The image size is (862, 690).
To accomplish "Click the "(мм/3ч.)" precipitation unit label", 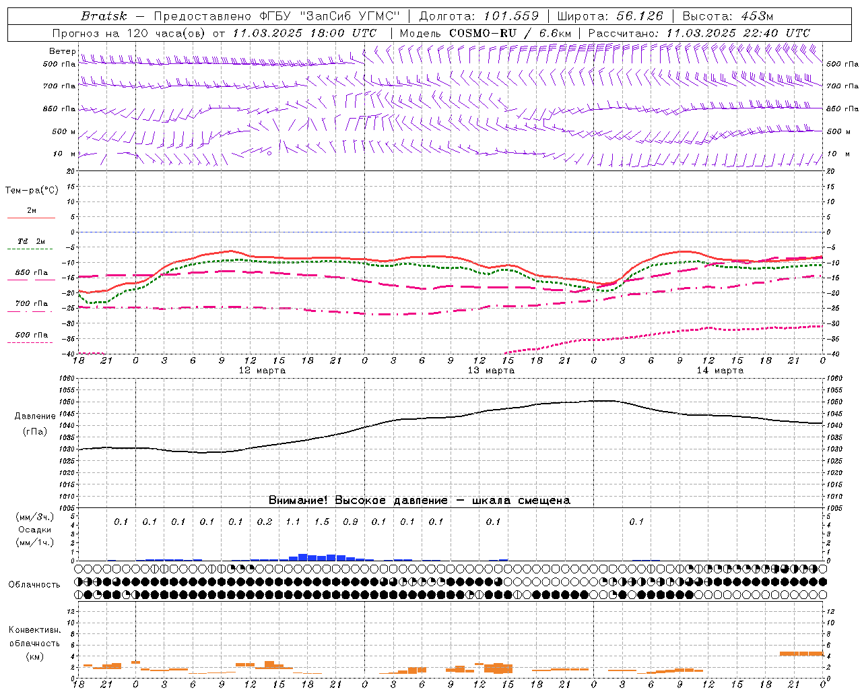I will 34,517.
